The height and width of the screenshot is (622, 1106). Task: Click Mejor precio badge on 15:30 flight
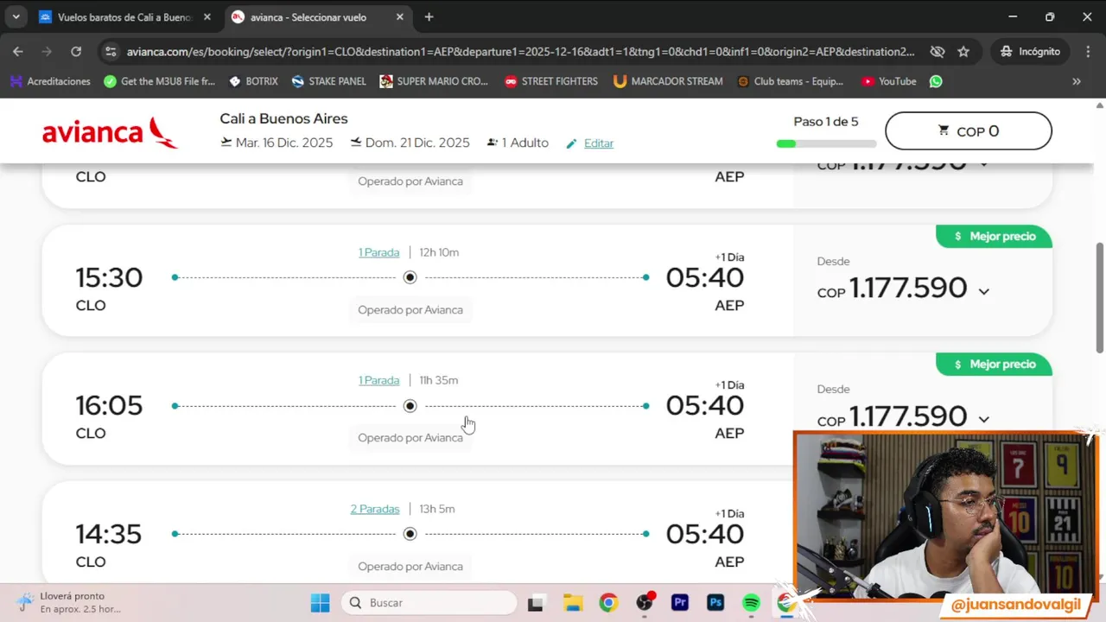coord(994,236)
